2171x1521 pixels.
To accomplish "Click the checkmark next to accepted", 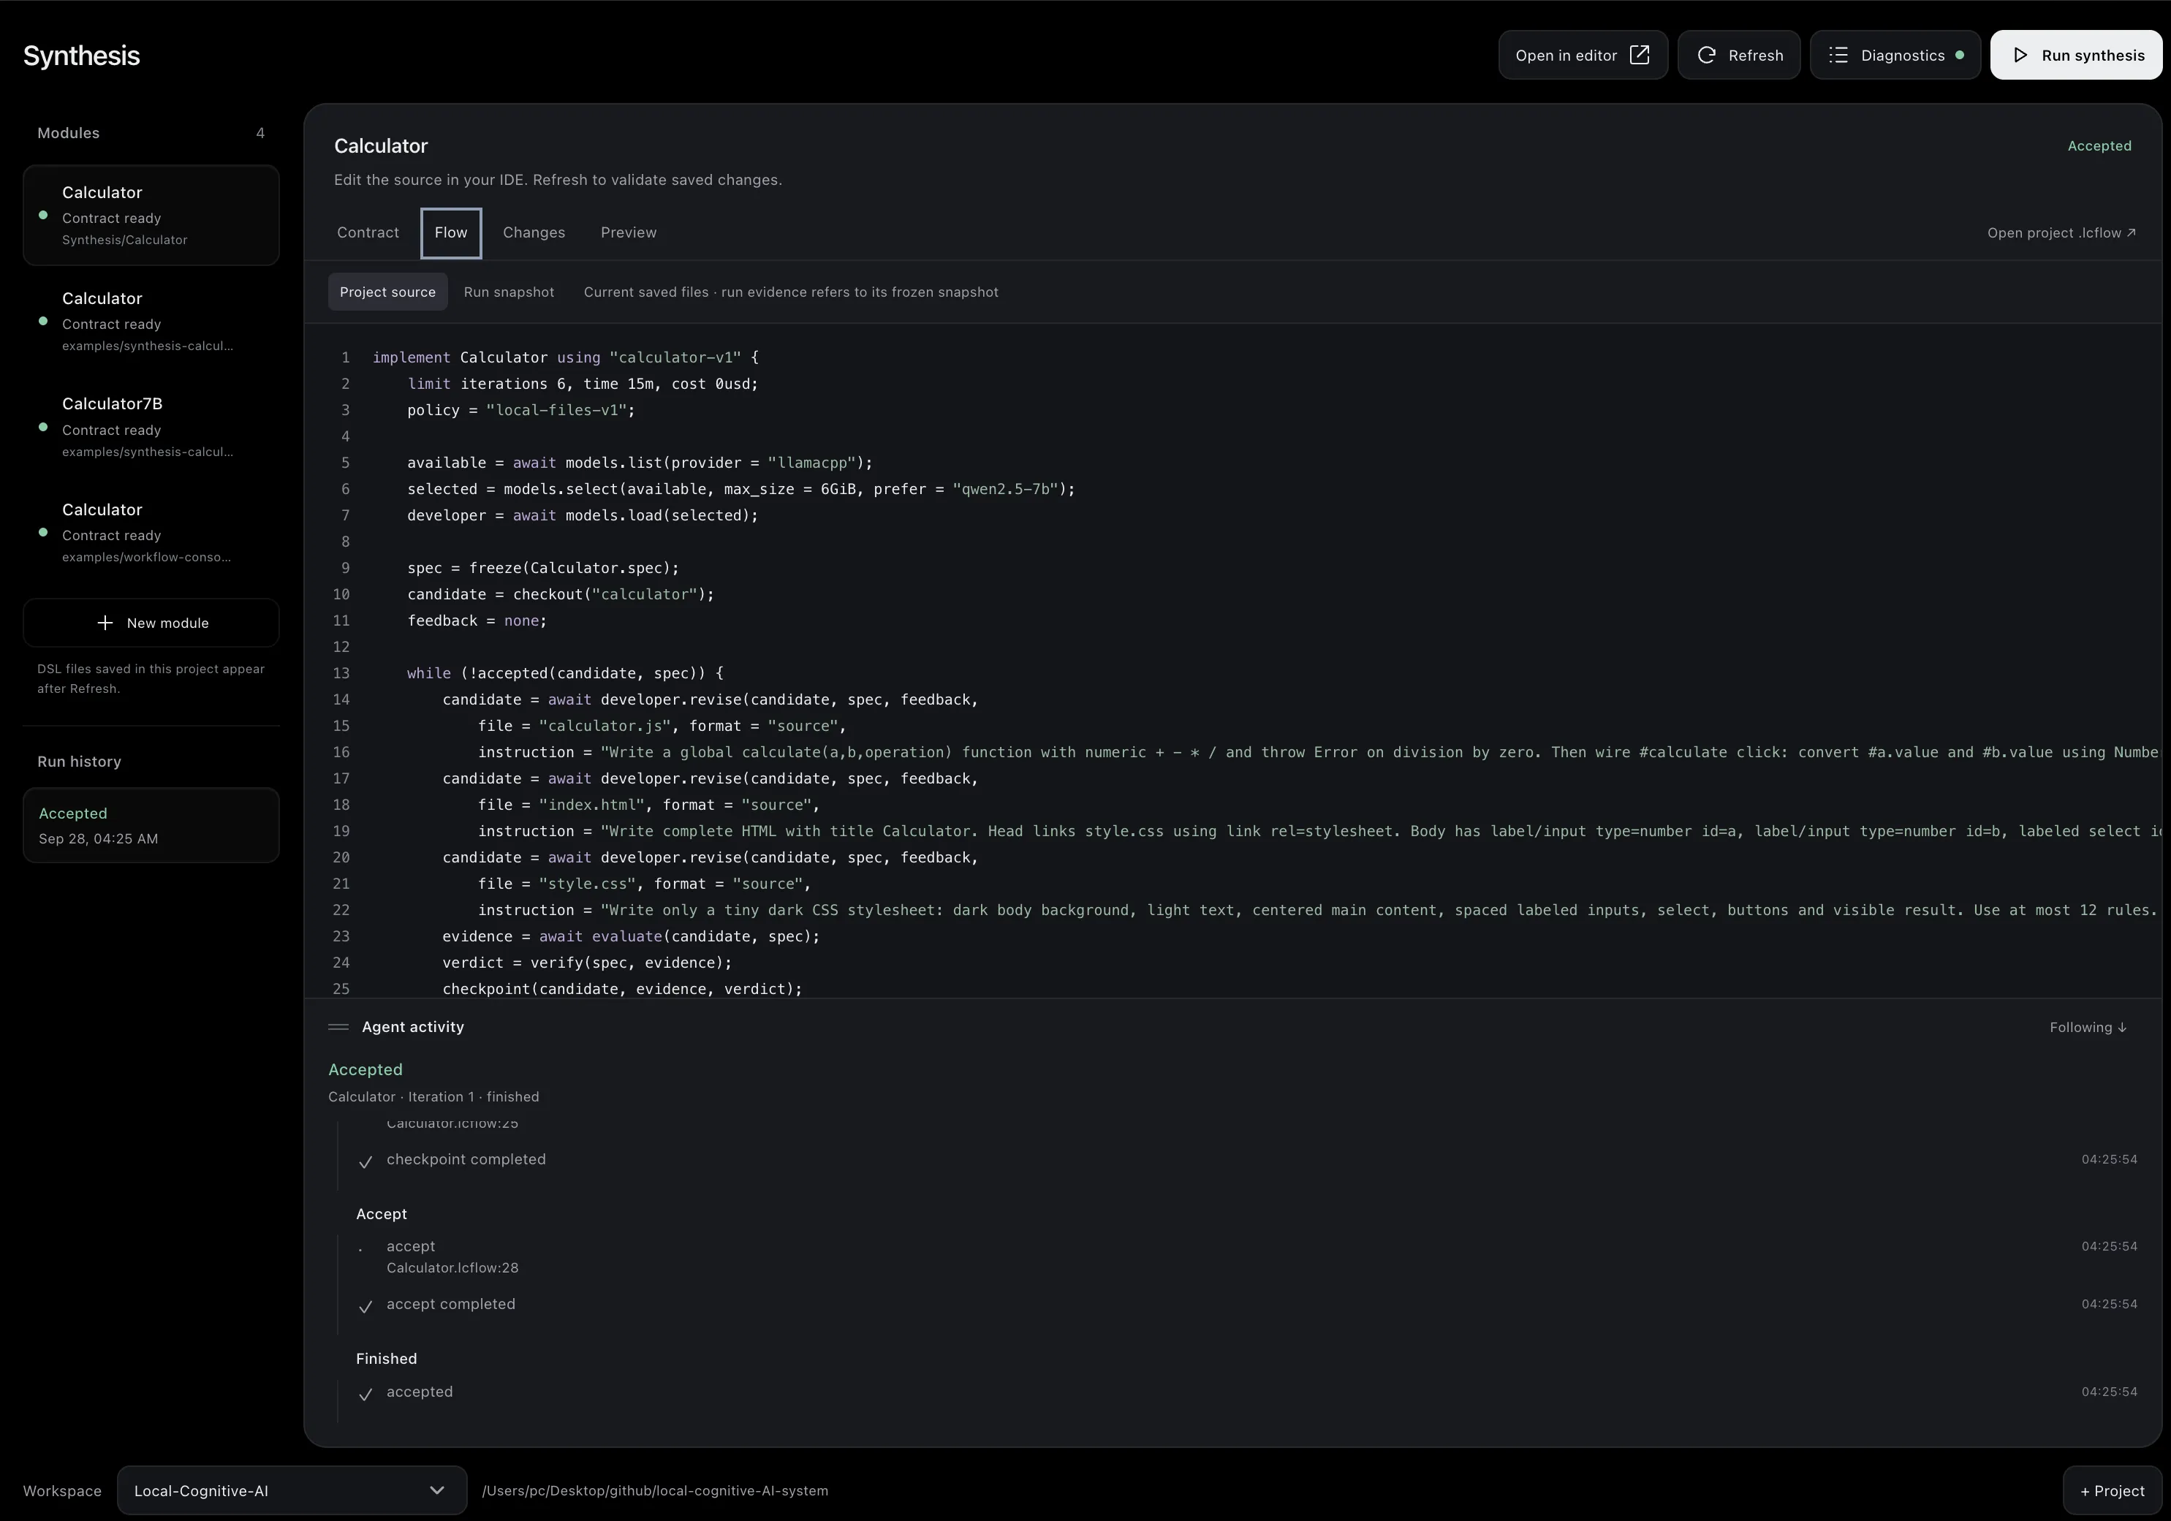I will (x=366, y=1395).
